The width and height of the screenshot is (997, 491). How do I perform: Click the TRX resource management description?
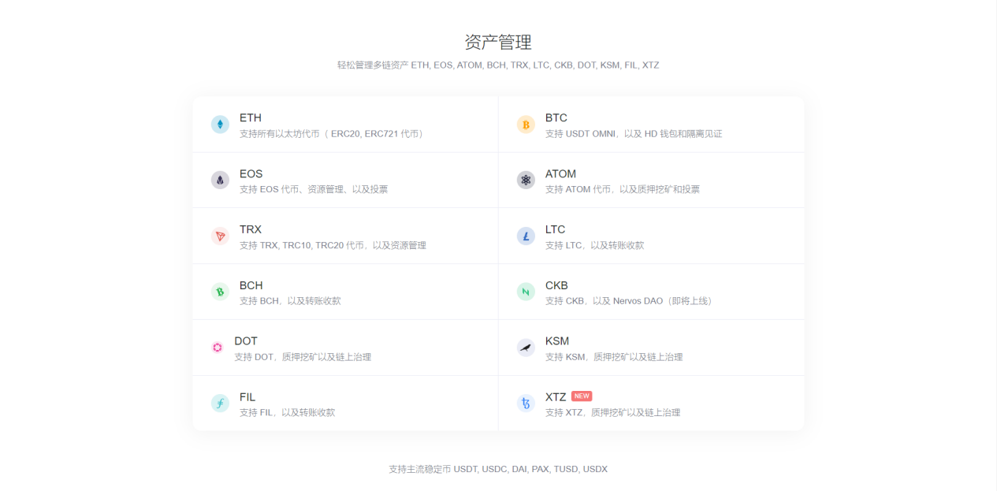pos(333,245)
